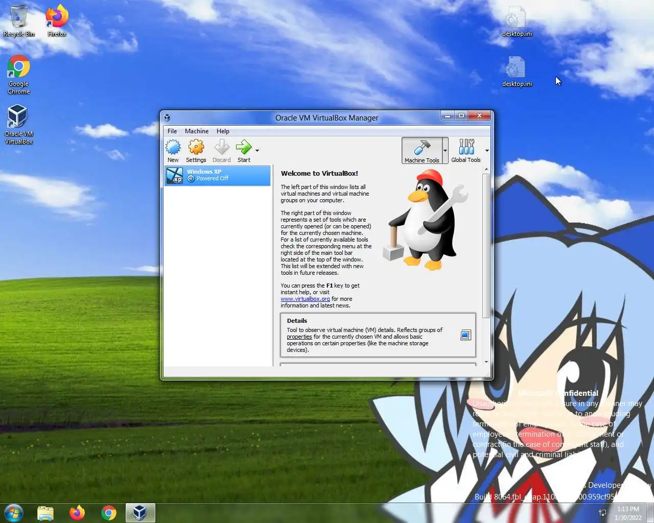The height and width of the screenshot is (523, 654).
Task: Launch Firefox from the taskbar
Action: 77,513
